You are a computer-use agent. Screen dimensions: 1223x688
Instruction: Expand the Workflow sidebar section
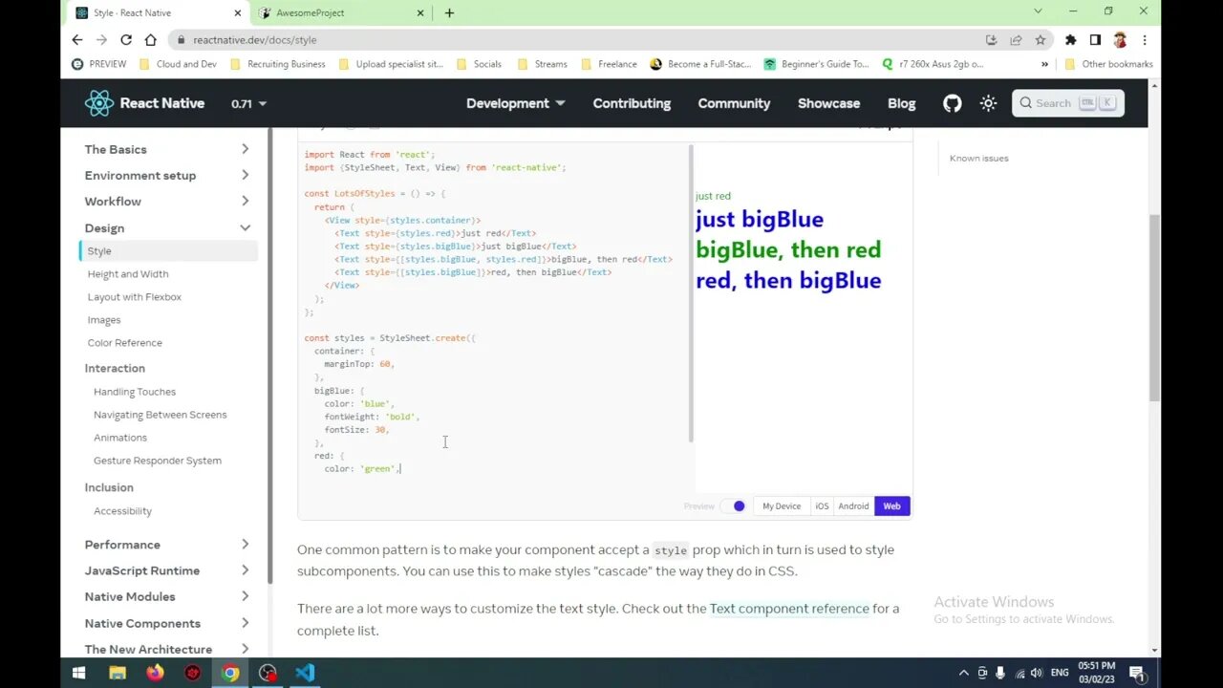[168, 201]
